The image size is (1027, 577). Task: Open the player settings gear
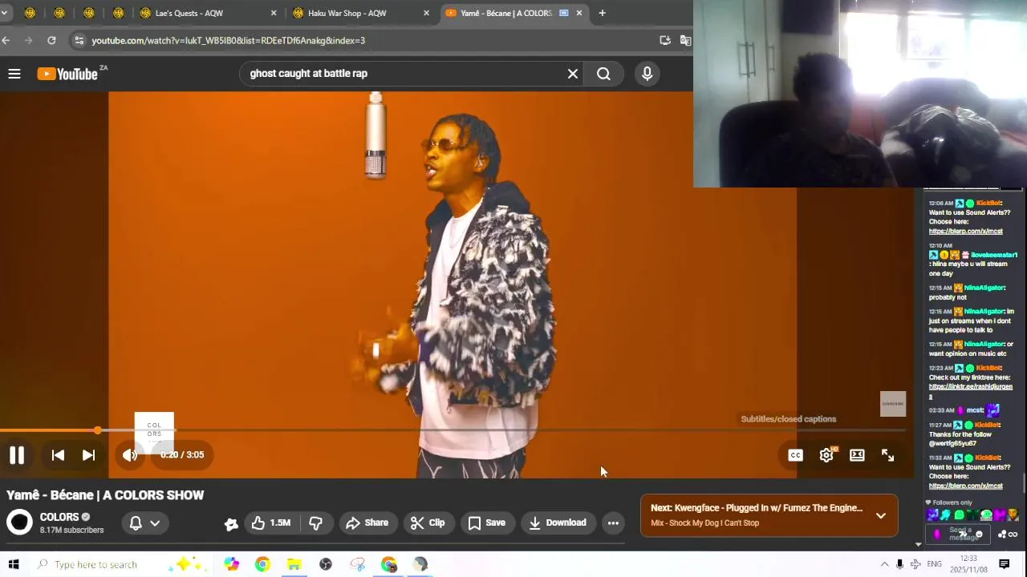pos(826,455)
